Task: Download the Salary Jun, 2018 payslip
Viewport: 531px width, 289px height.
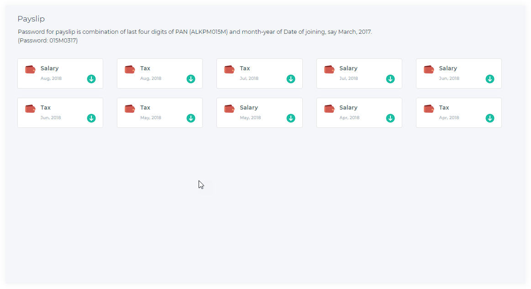Action: [x=490, y=79]
